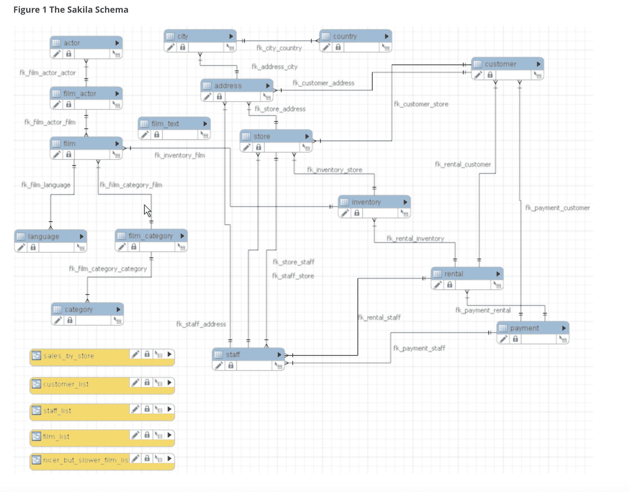
Task: Click the fk_inventory_store relationship label
Action: point(335,170)
